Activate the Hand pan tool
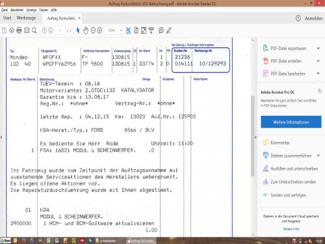 click(86, 31)
